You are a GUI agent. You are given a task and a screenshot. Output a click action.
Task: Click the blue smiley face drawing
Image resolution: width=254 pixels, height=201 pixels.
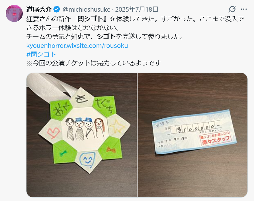tap(87, 159)
